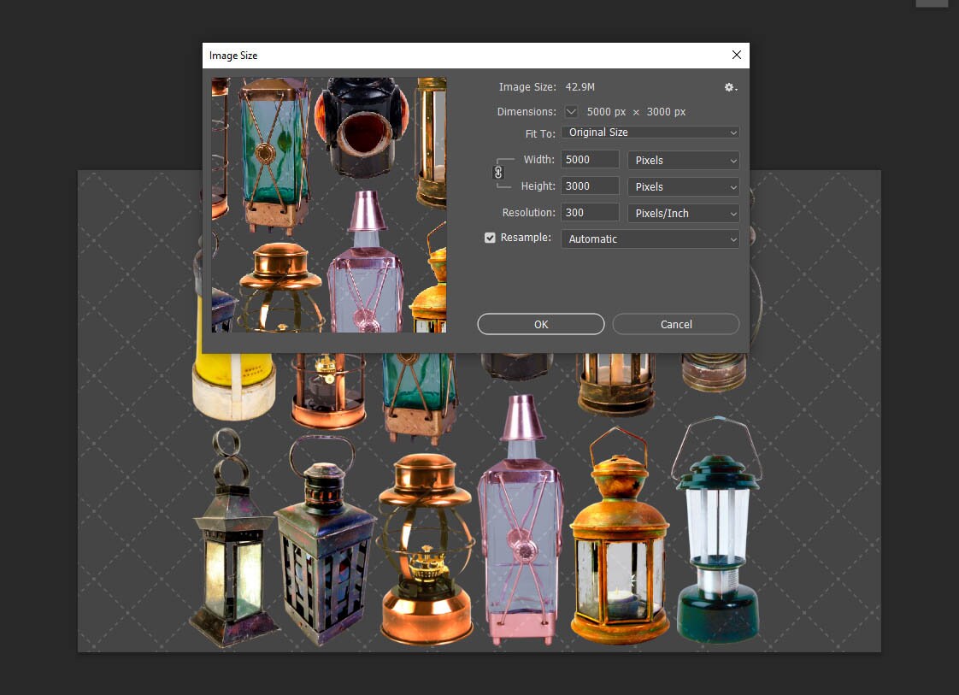Viewport: 959px width, 695px height.
Task: Select the Height value field showing 3000
Action: tap(590, 186)
